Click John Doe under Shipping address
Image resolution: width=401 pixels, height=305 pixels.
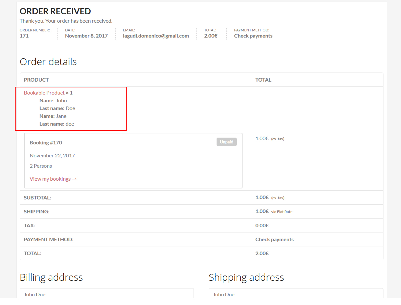pos(223,295)
